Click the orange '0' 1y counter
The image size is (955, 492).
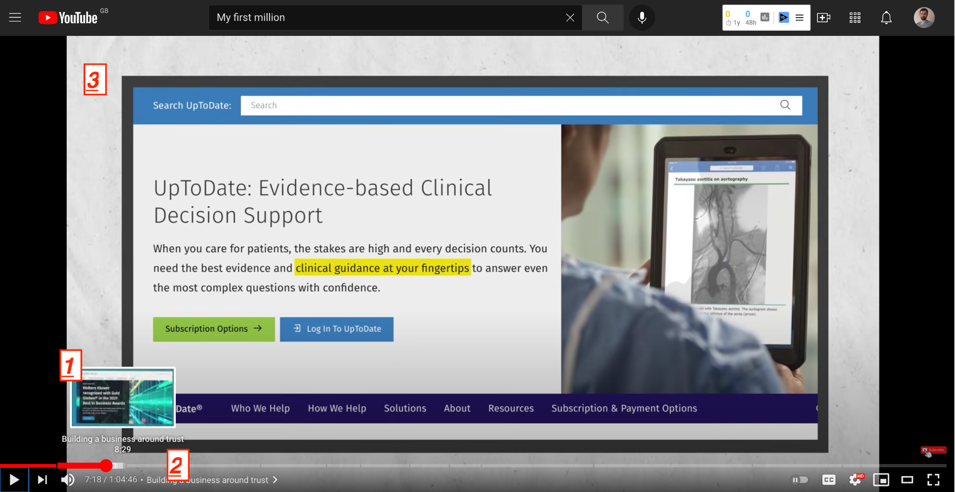click(x=728, y=14)
